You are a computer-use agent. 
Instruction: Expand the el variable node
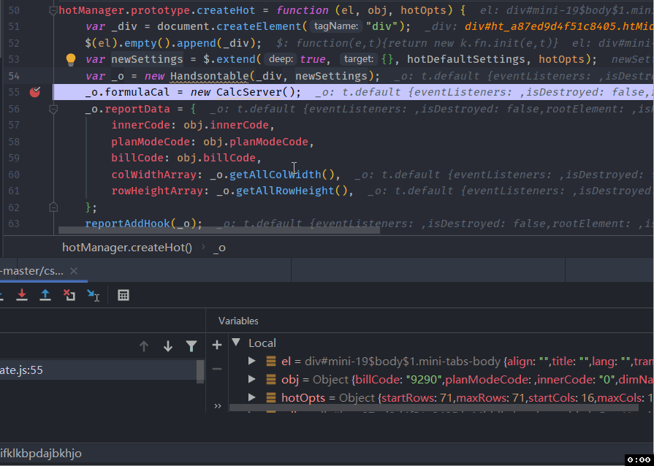251,361
